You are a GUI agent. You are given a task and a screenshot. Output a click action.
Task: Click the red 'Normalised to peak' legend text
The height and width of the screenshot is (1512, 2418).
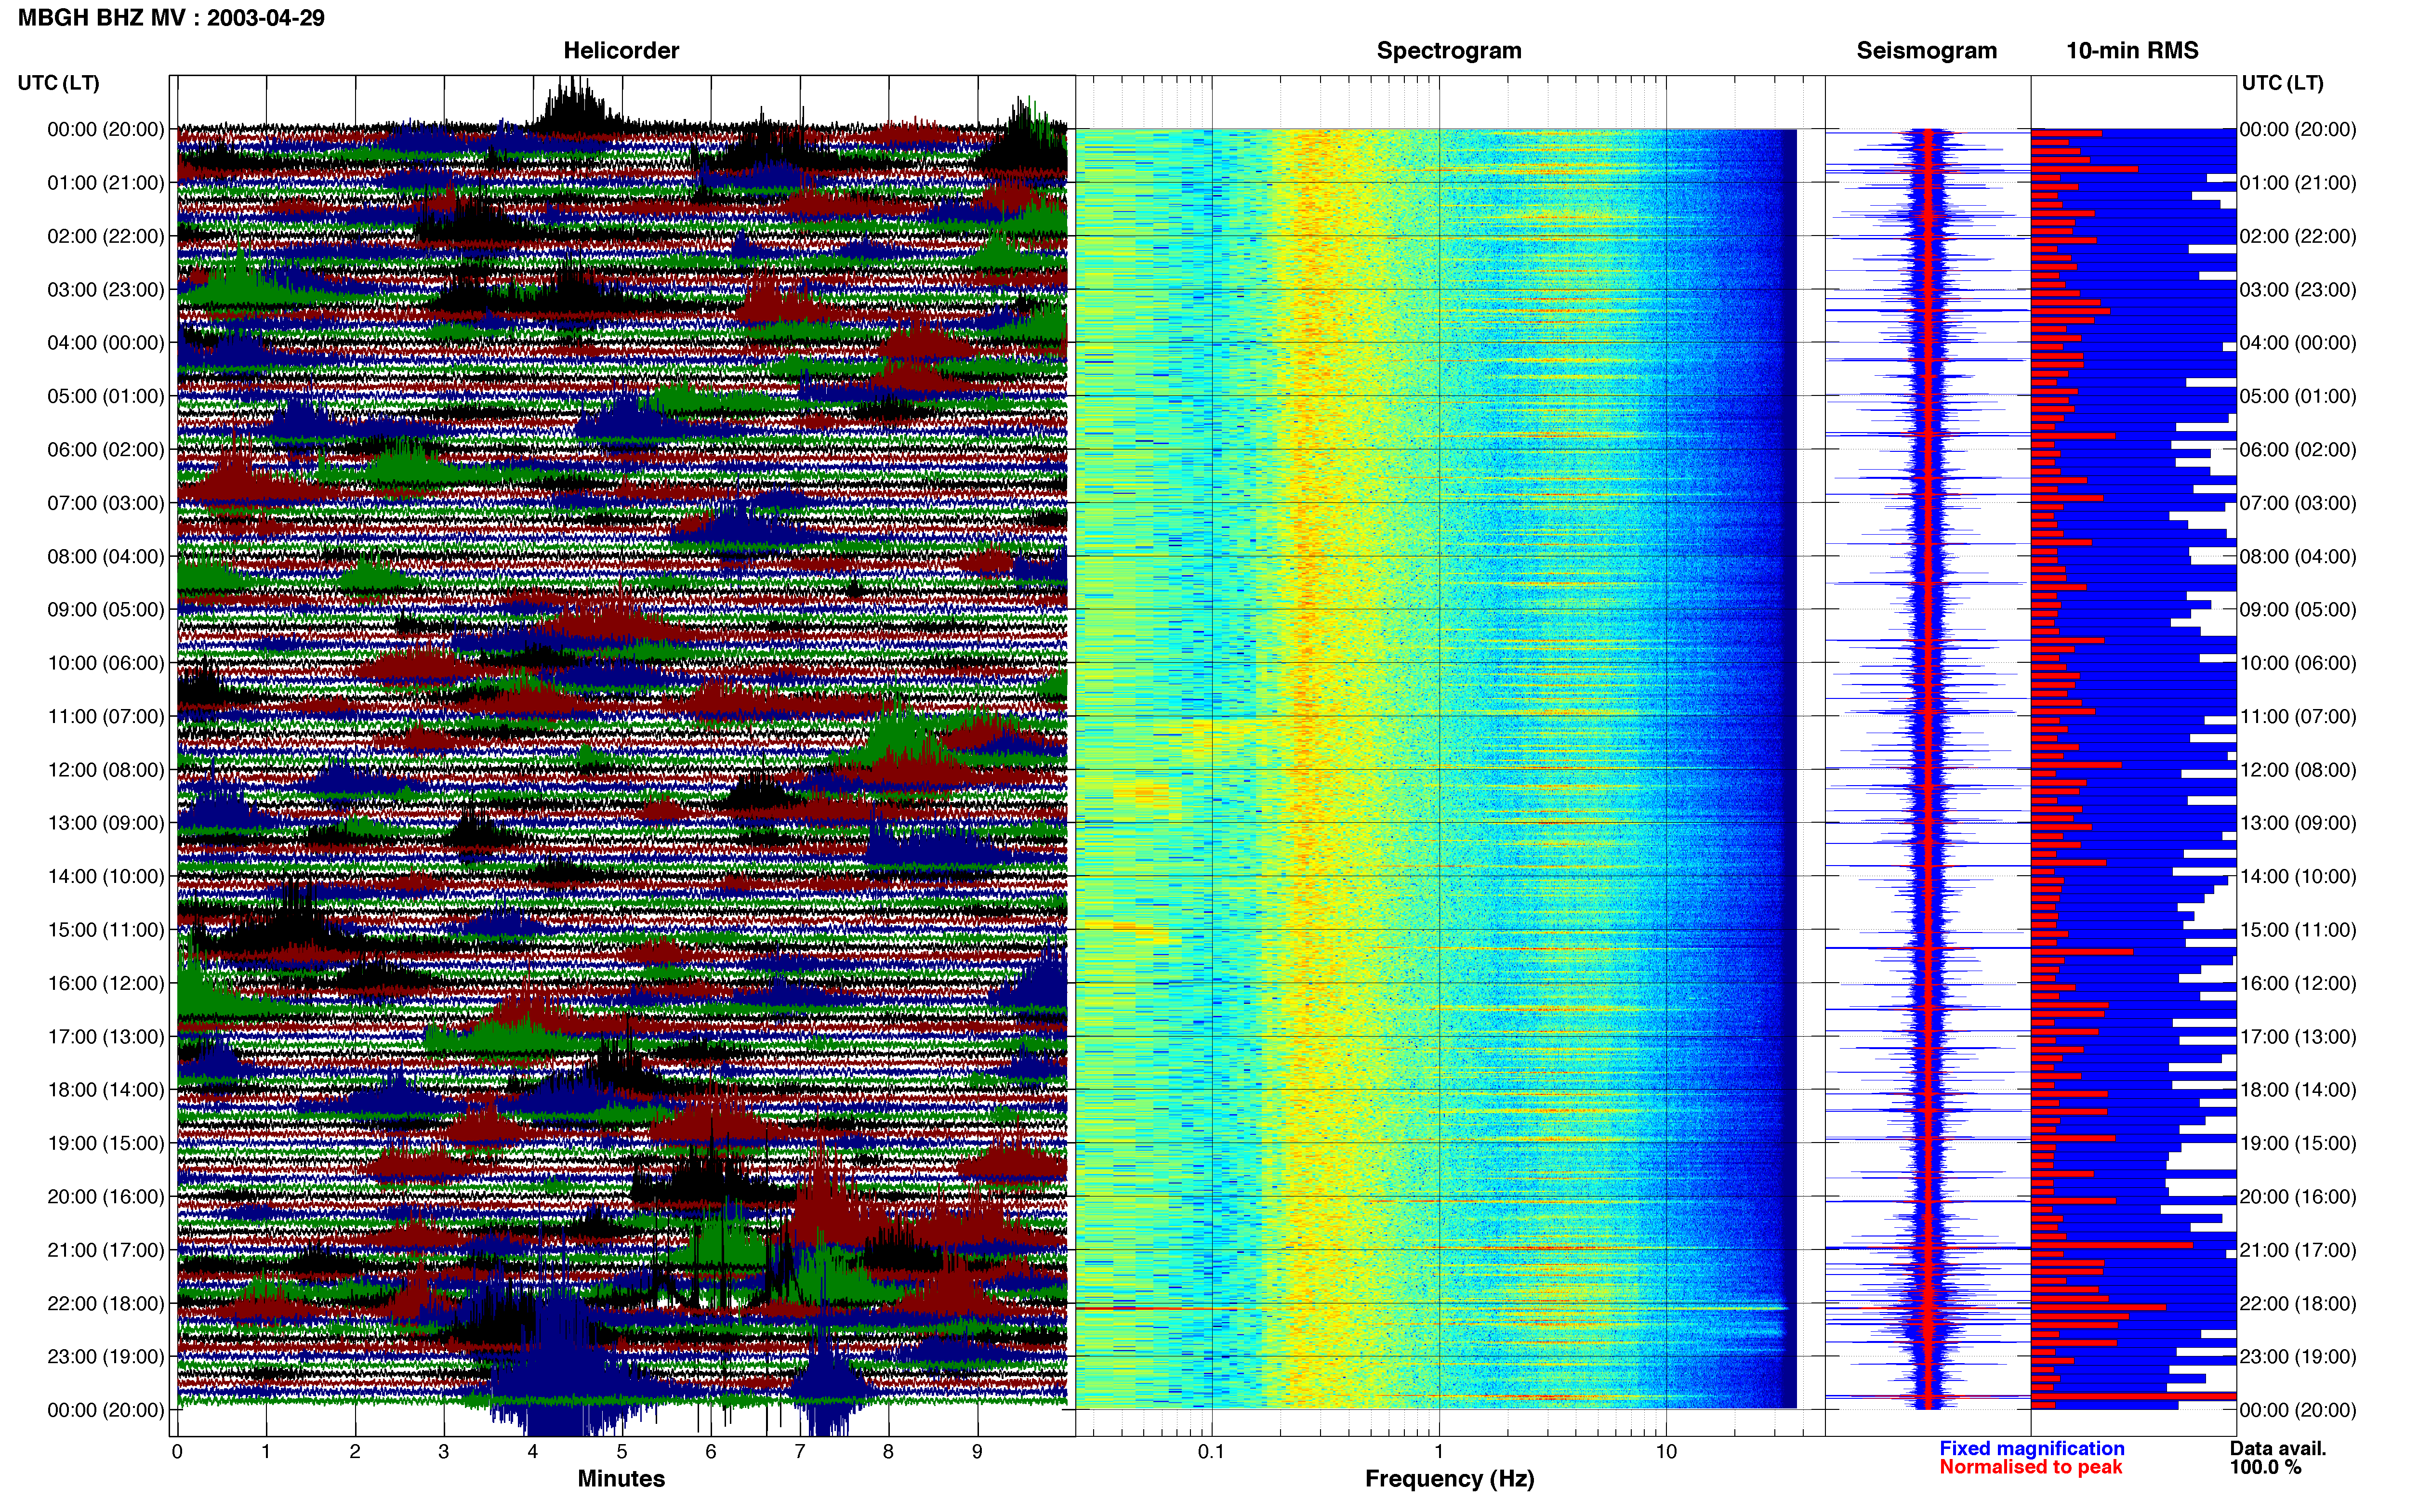(2030, 1468)
